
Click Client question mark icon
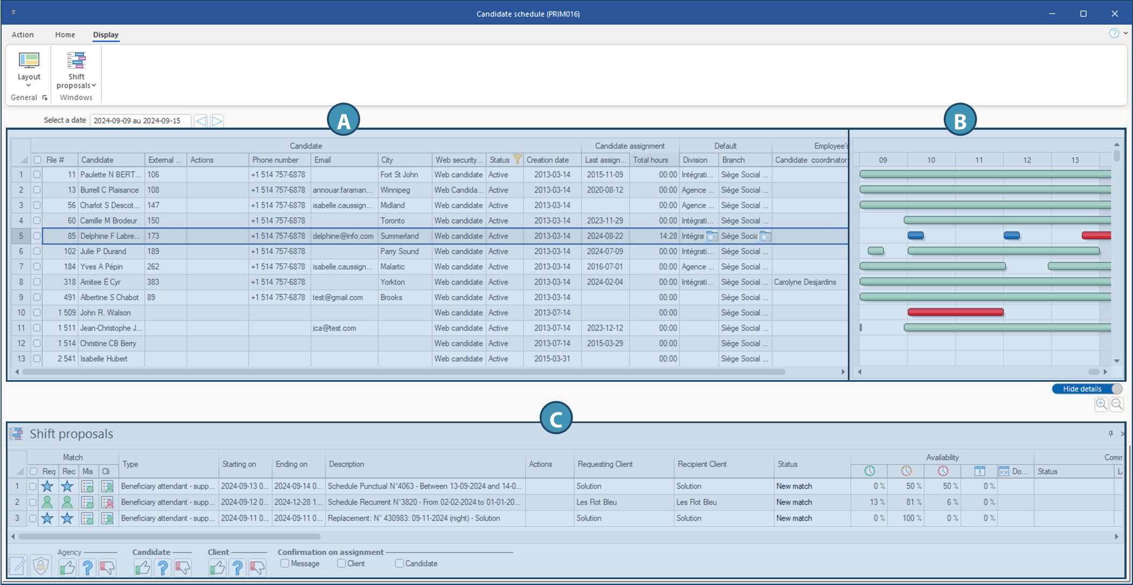pyautogui.click(x=237, y=567)
